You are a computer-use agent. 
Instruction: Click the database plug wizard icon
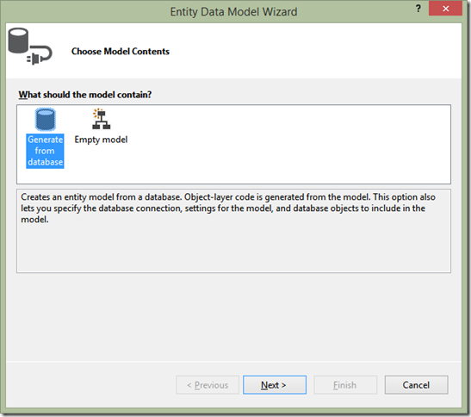point(30,46)
